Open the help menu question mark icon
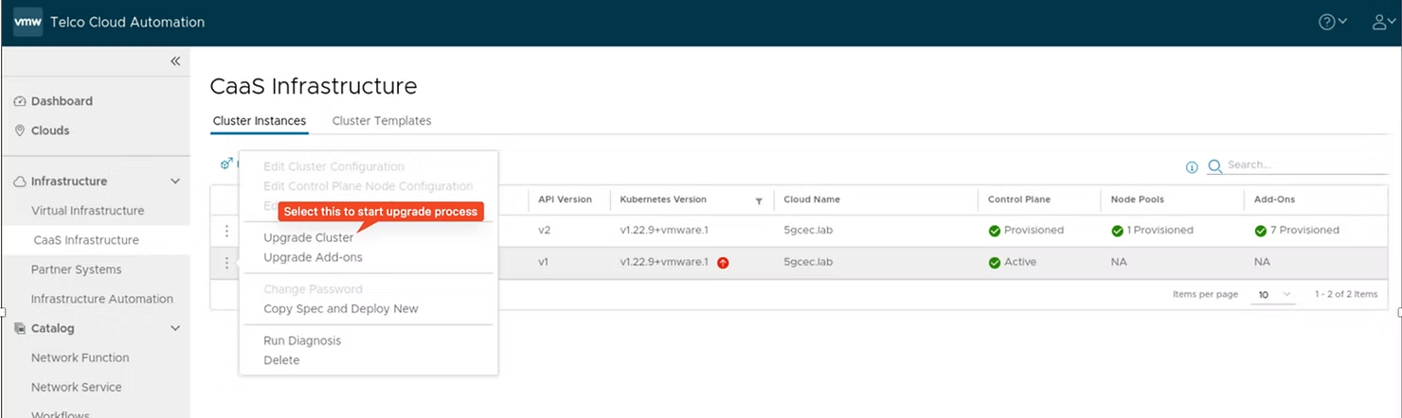Image resolution: width=1402 pixels, height=418 pixels. click(x=1327, y=22)
